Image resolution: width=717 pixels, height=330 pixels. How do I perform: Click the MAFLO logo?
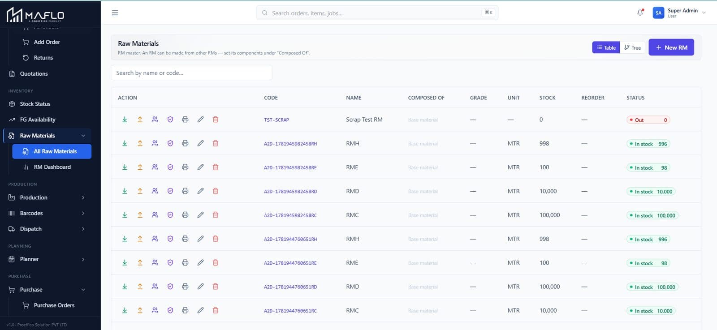35,15
